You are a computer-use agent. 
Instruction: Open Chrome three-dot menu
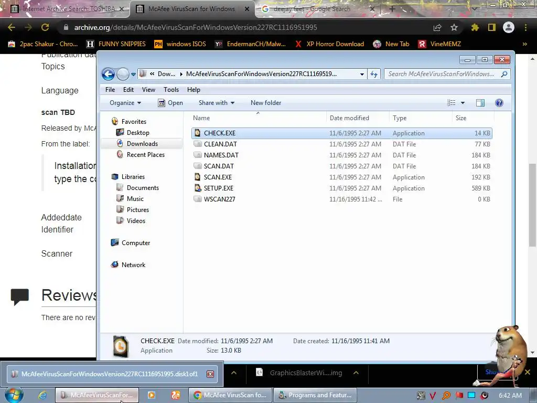click(525, 27)
